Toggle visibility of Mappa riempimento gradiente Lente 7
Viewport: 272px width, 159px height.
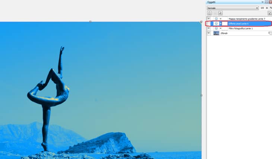coord(209,19)
